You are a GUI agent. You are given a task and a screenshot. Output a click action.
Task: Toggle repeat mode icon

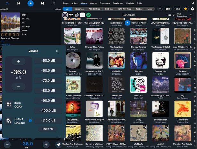click(7, 3)
